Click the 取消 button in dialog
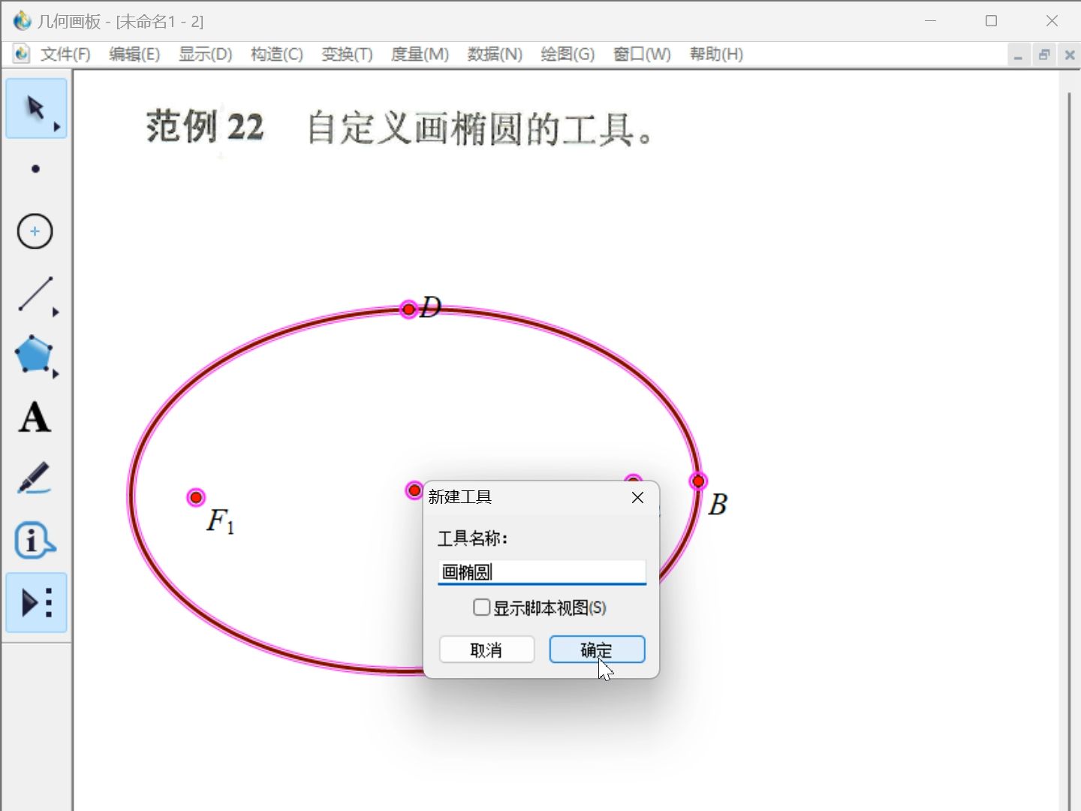The width and height of the screenshot is (1081, 811). 486,650
